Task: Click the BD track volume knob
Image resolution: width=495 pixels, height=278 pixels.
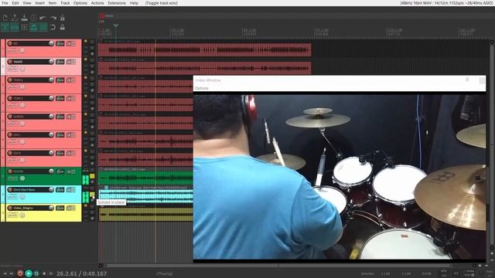Action: tap(51, 43)
